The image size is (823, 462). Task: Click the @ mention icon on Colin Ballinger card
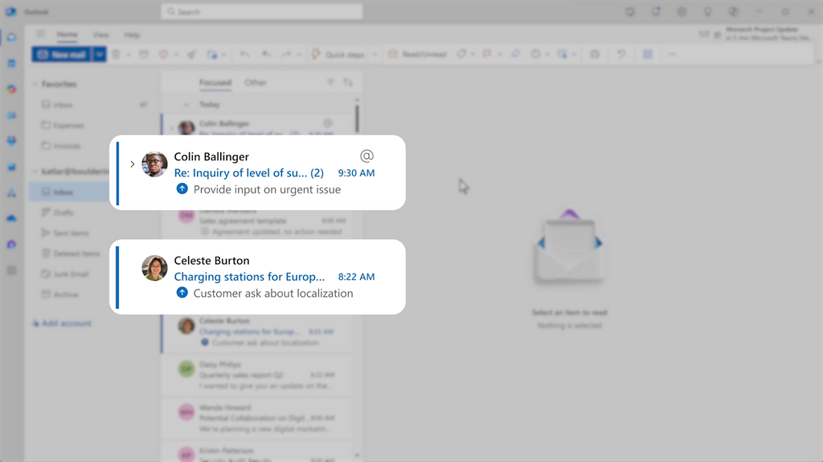pos(366,156)
